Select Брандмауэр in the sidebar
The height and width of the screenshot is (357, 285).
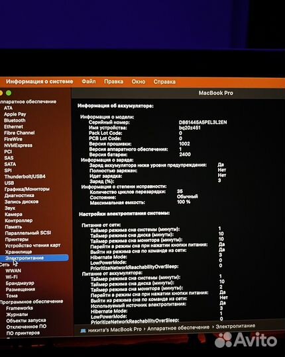pyautogui.click(x=20, y=283)
